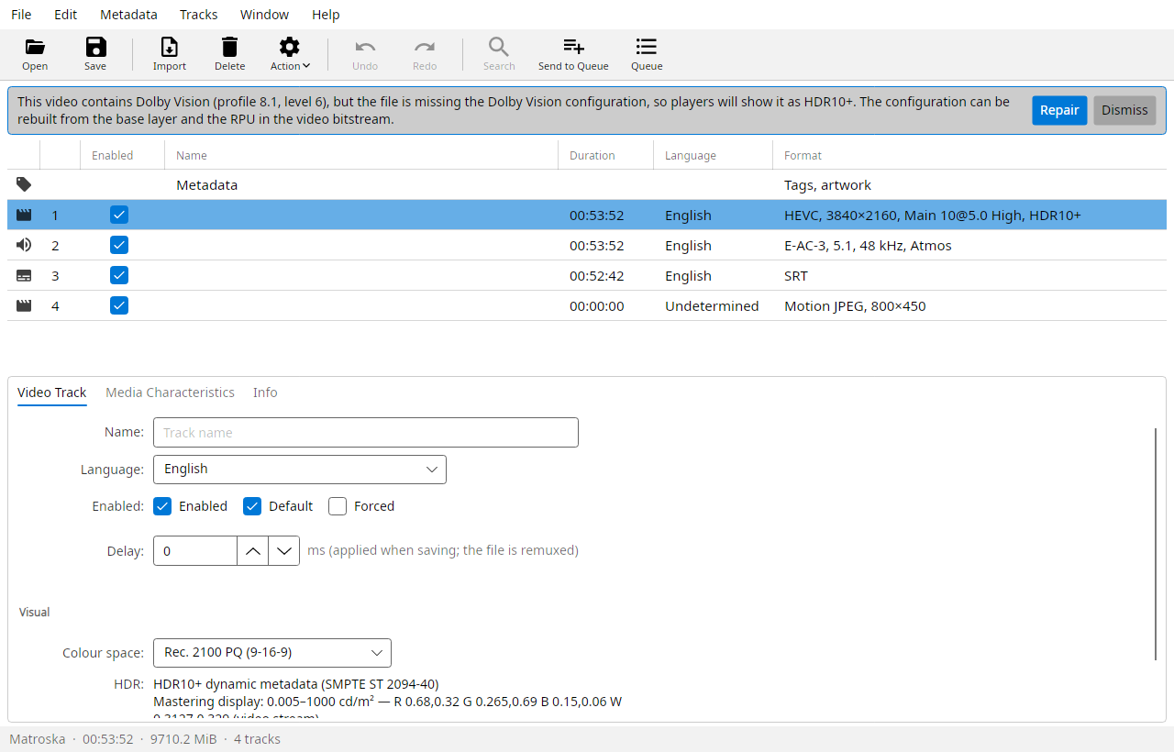The height and width of the screenshot is (752, 1174).
Task: Click the Search magnifier icon
Action: pos(499,48)
